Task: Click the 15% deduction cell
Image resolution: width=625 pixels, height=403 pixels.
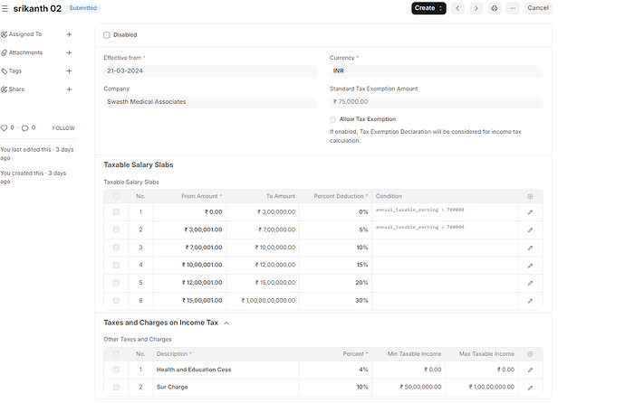Action: (335, 265)
